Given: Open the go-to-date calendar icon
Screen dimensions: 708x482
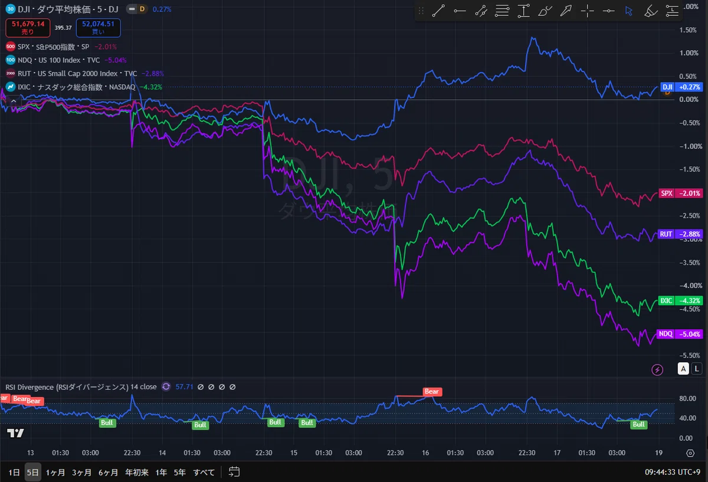Looking at the screenshot, I should click(x=234, y=472).
